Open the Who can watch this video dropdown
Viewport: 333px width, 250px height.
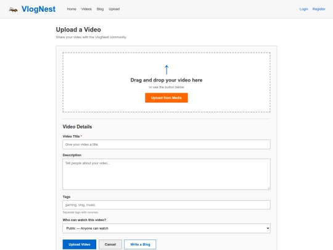click(166, 228)
